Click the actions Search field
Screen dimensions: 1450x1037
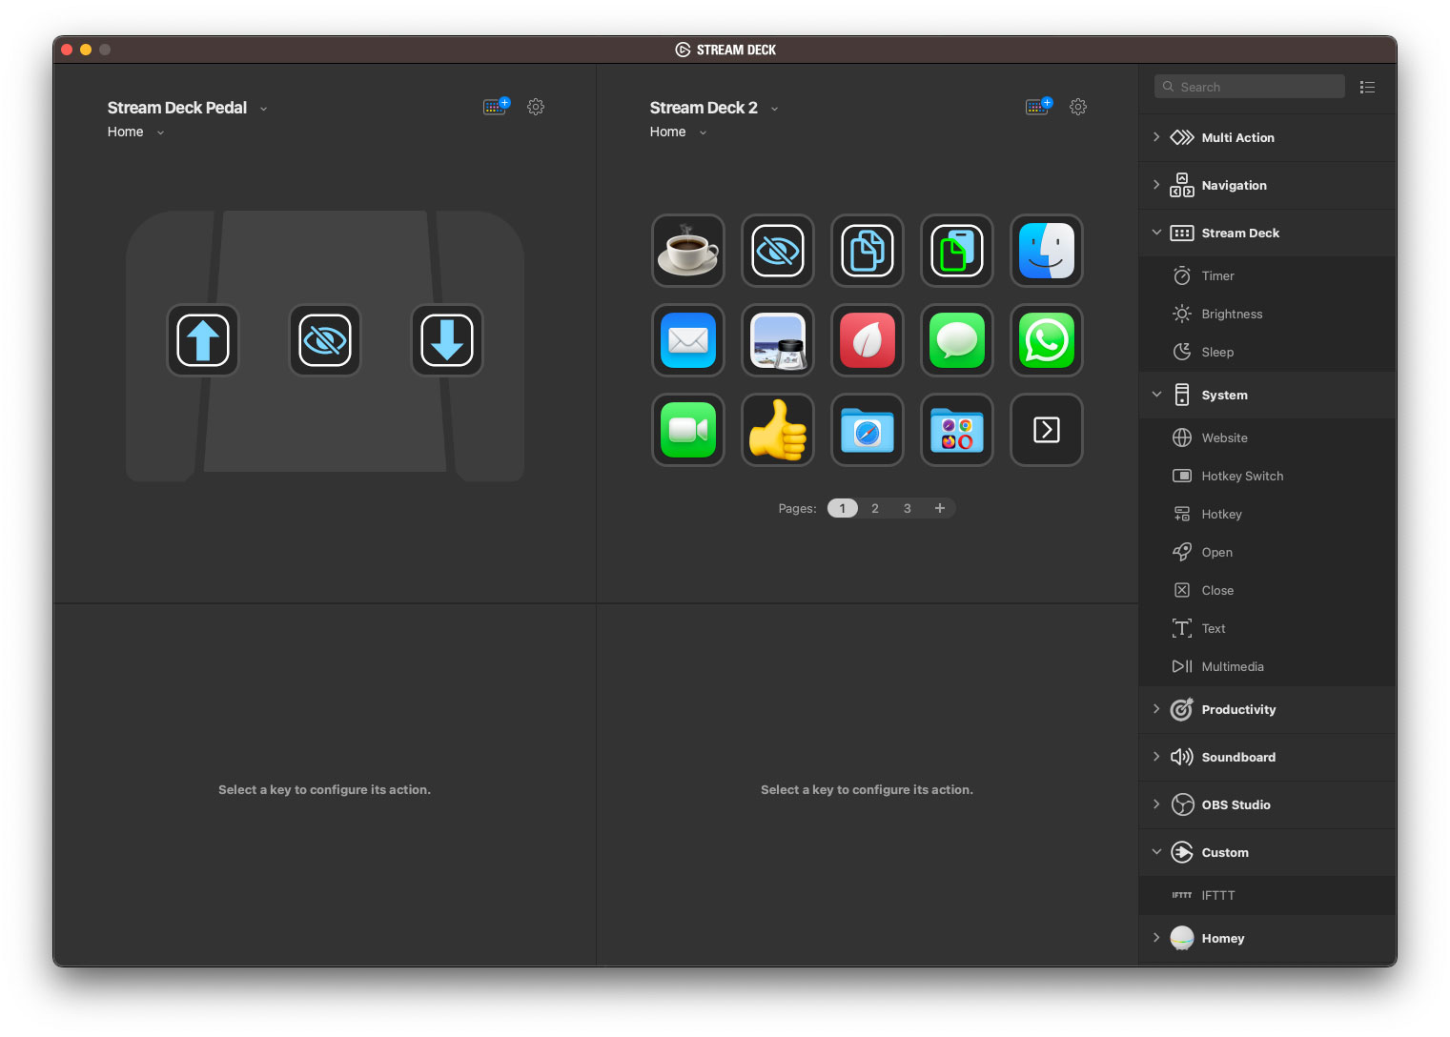(1249, 87)
